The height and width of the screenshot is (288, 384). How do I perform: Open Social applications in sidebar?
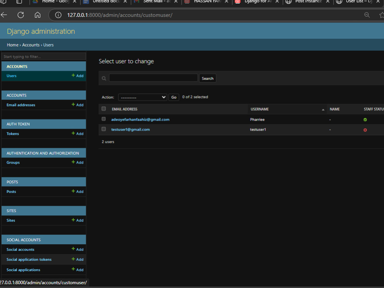coord(23,270)
